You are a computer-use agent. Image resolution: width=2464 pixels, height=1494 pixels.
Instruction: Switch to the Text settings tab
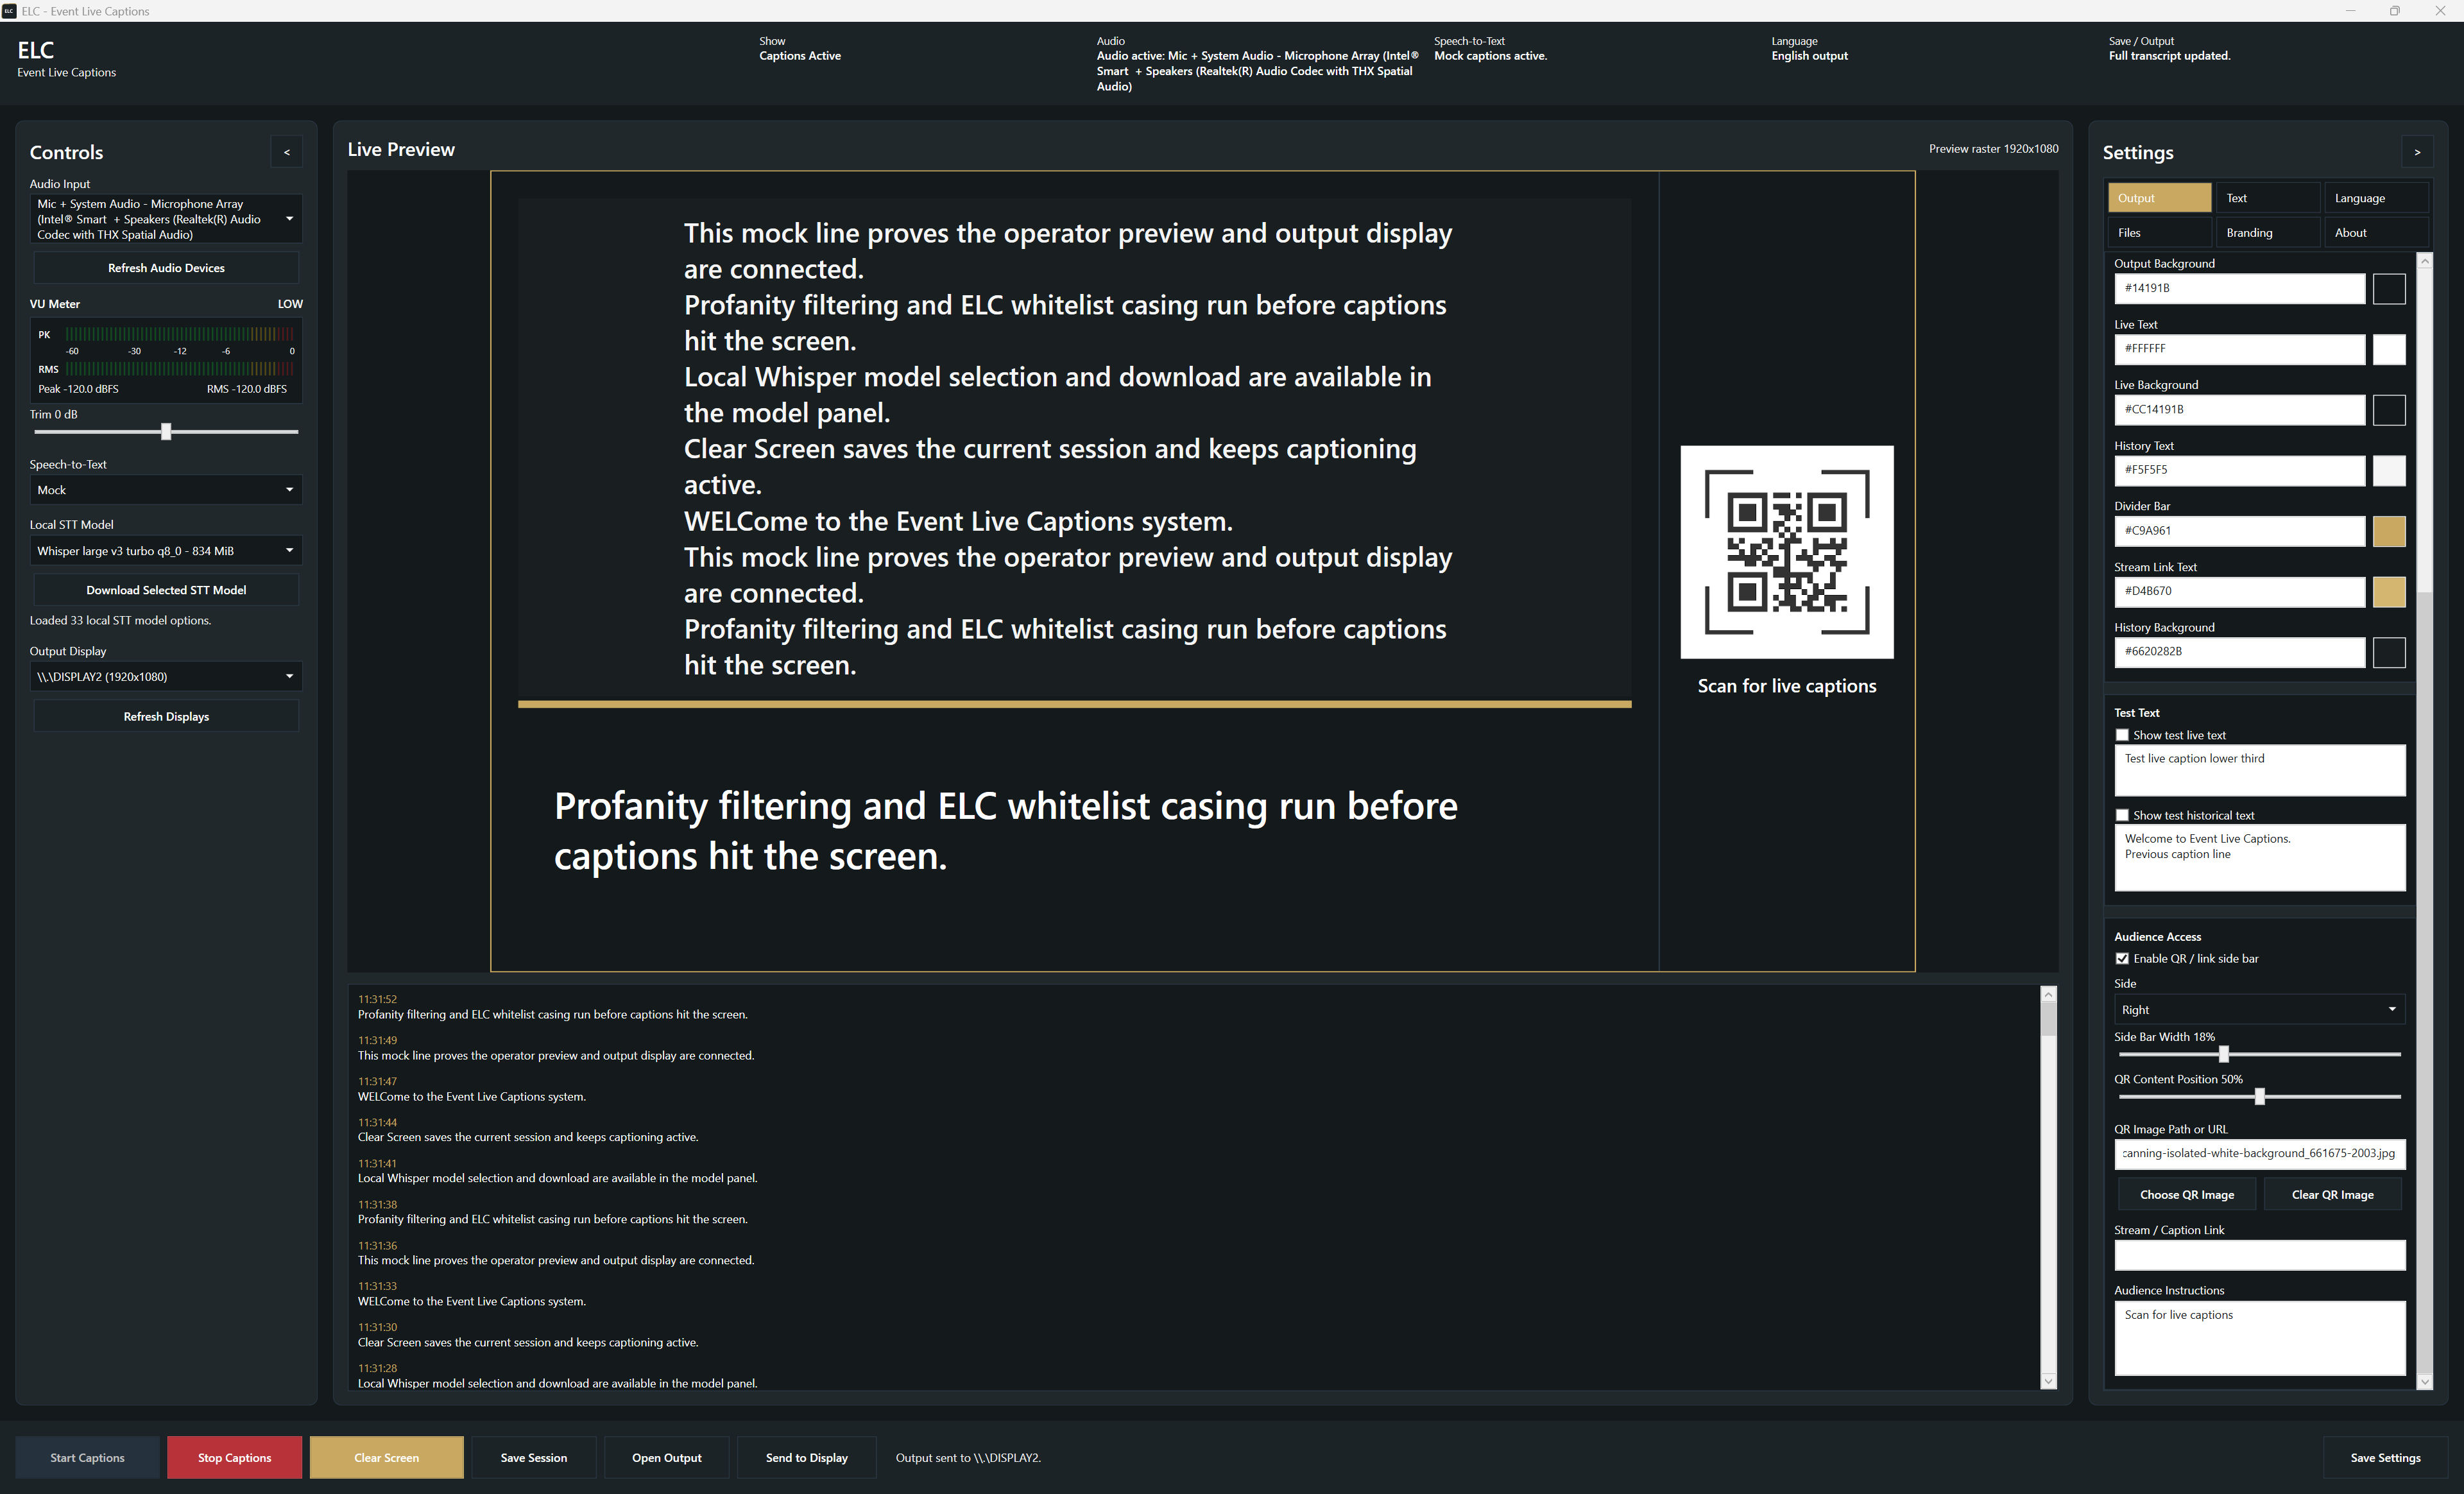click(2267, 198)
